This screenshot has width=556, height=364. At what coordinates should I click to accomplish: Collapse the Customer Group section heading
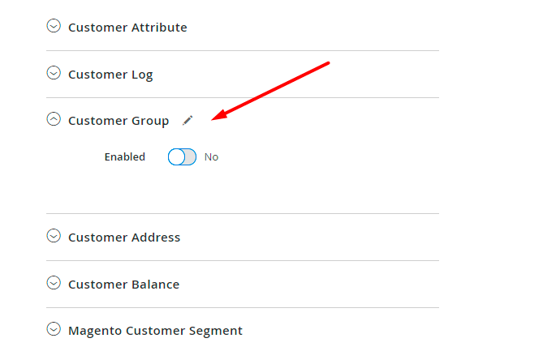[x=119, y=121]
